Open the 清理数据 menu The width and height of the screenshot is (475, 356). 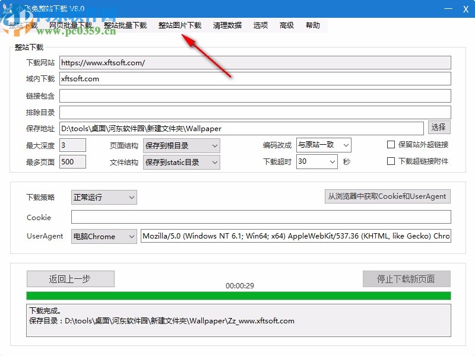point(227,25)
